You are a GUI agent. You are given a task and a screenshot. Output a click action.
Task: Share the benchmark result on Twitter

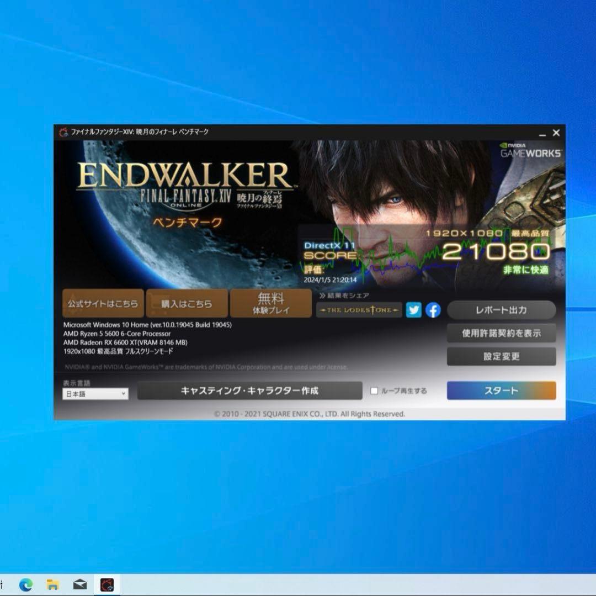[x=414, y=310]
